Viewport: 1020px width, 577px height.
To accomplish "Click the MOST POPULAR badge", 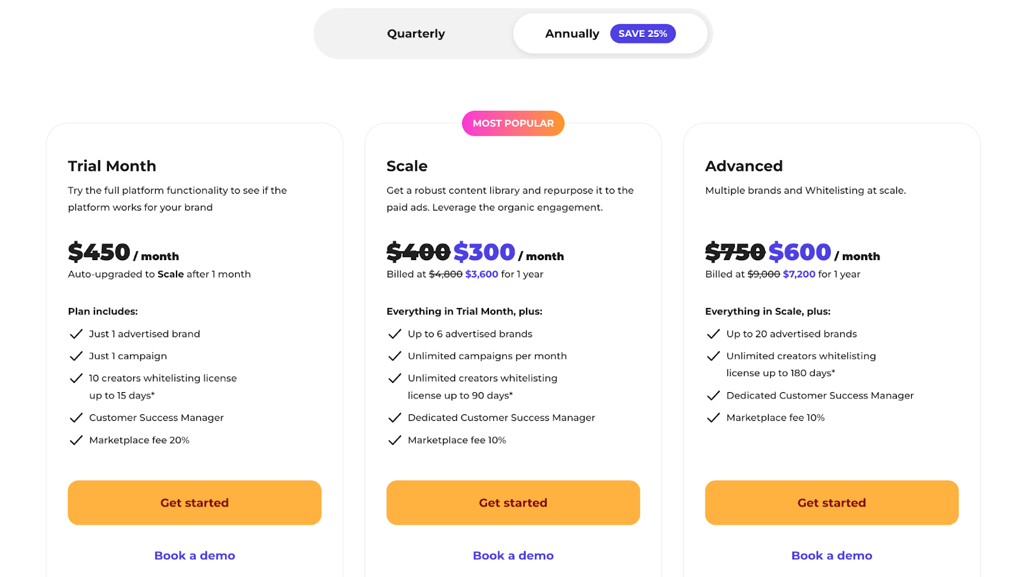I will (x=513, y=123).
